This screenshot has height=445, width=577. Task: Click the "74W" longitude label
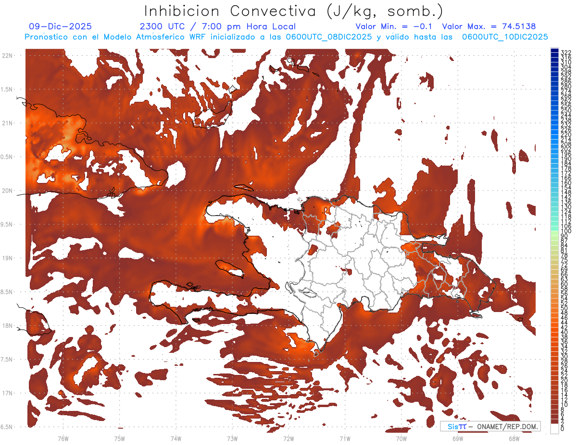click(x=176, y=438)
